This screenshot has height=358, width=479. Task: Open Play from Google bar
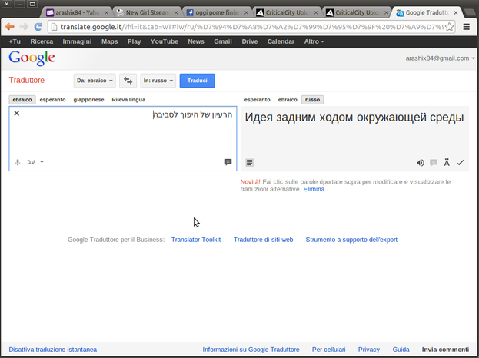134,41
